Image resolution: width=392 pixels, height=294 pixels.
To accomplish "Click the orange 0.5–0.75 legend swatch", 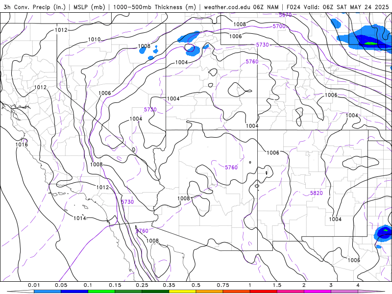I will click(210, 292).
